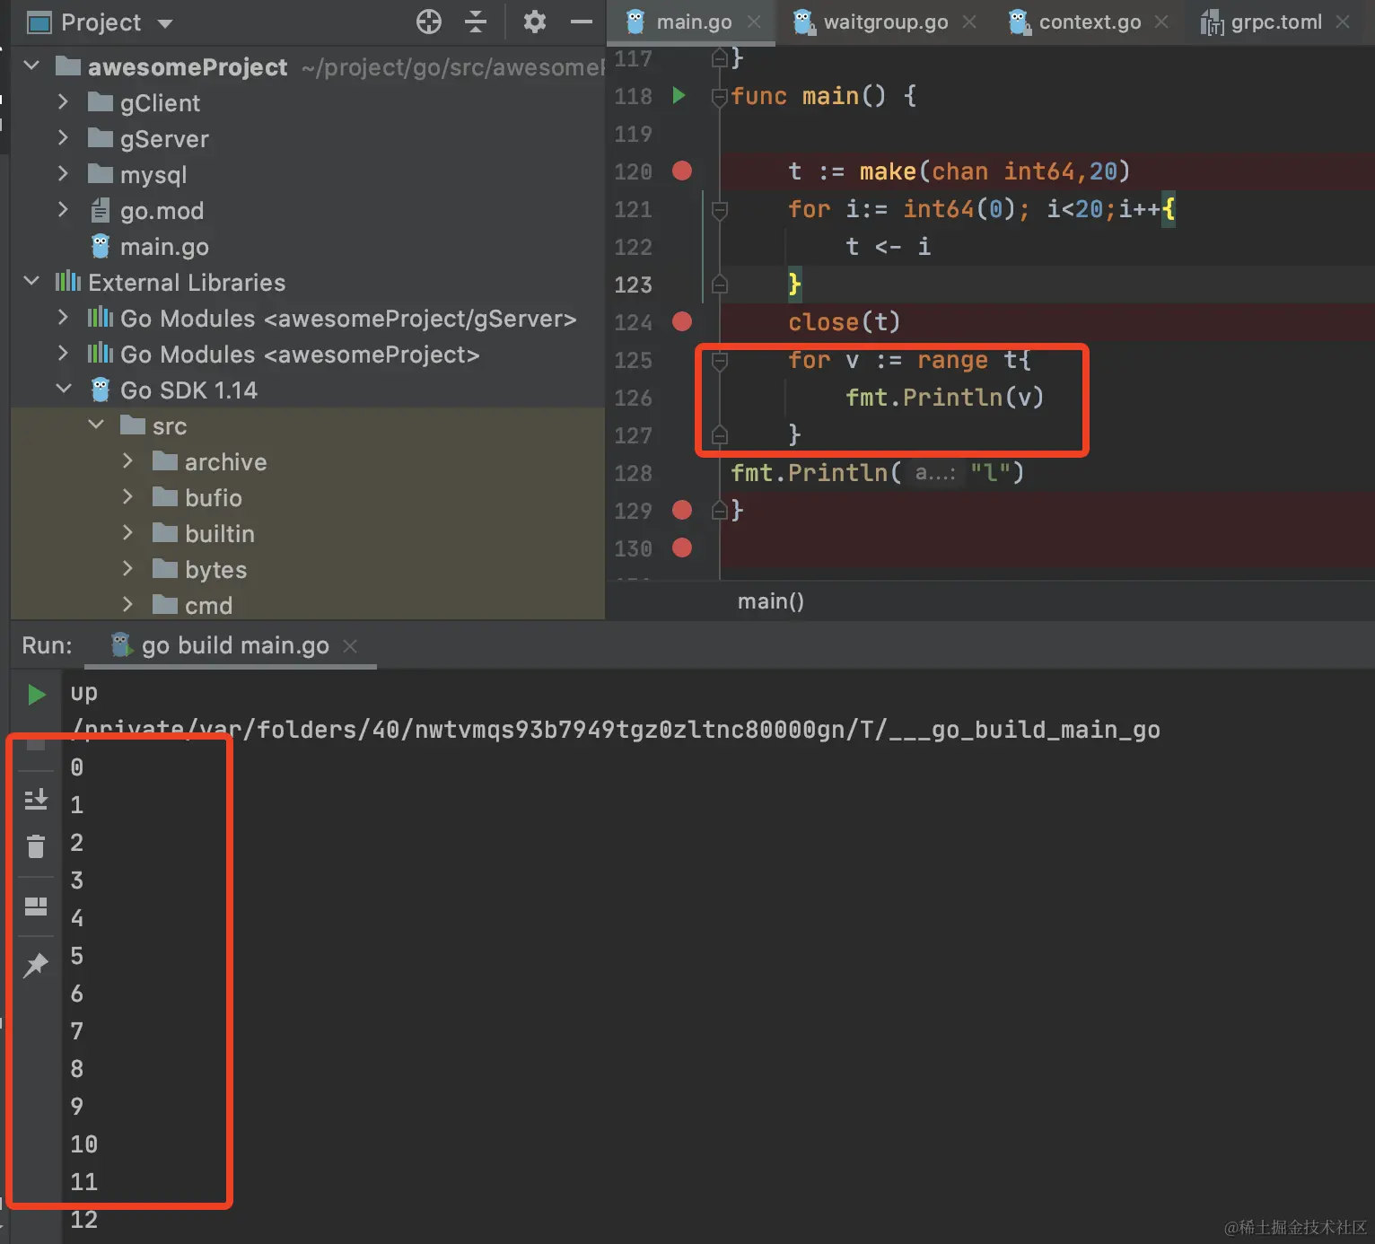Viewport: 1375px width, 1244px height.
Task: Click console output line '12'
Action: click(x=83, y=1219)
